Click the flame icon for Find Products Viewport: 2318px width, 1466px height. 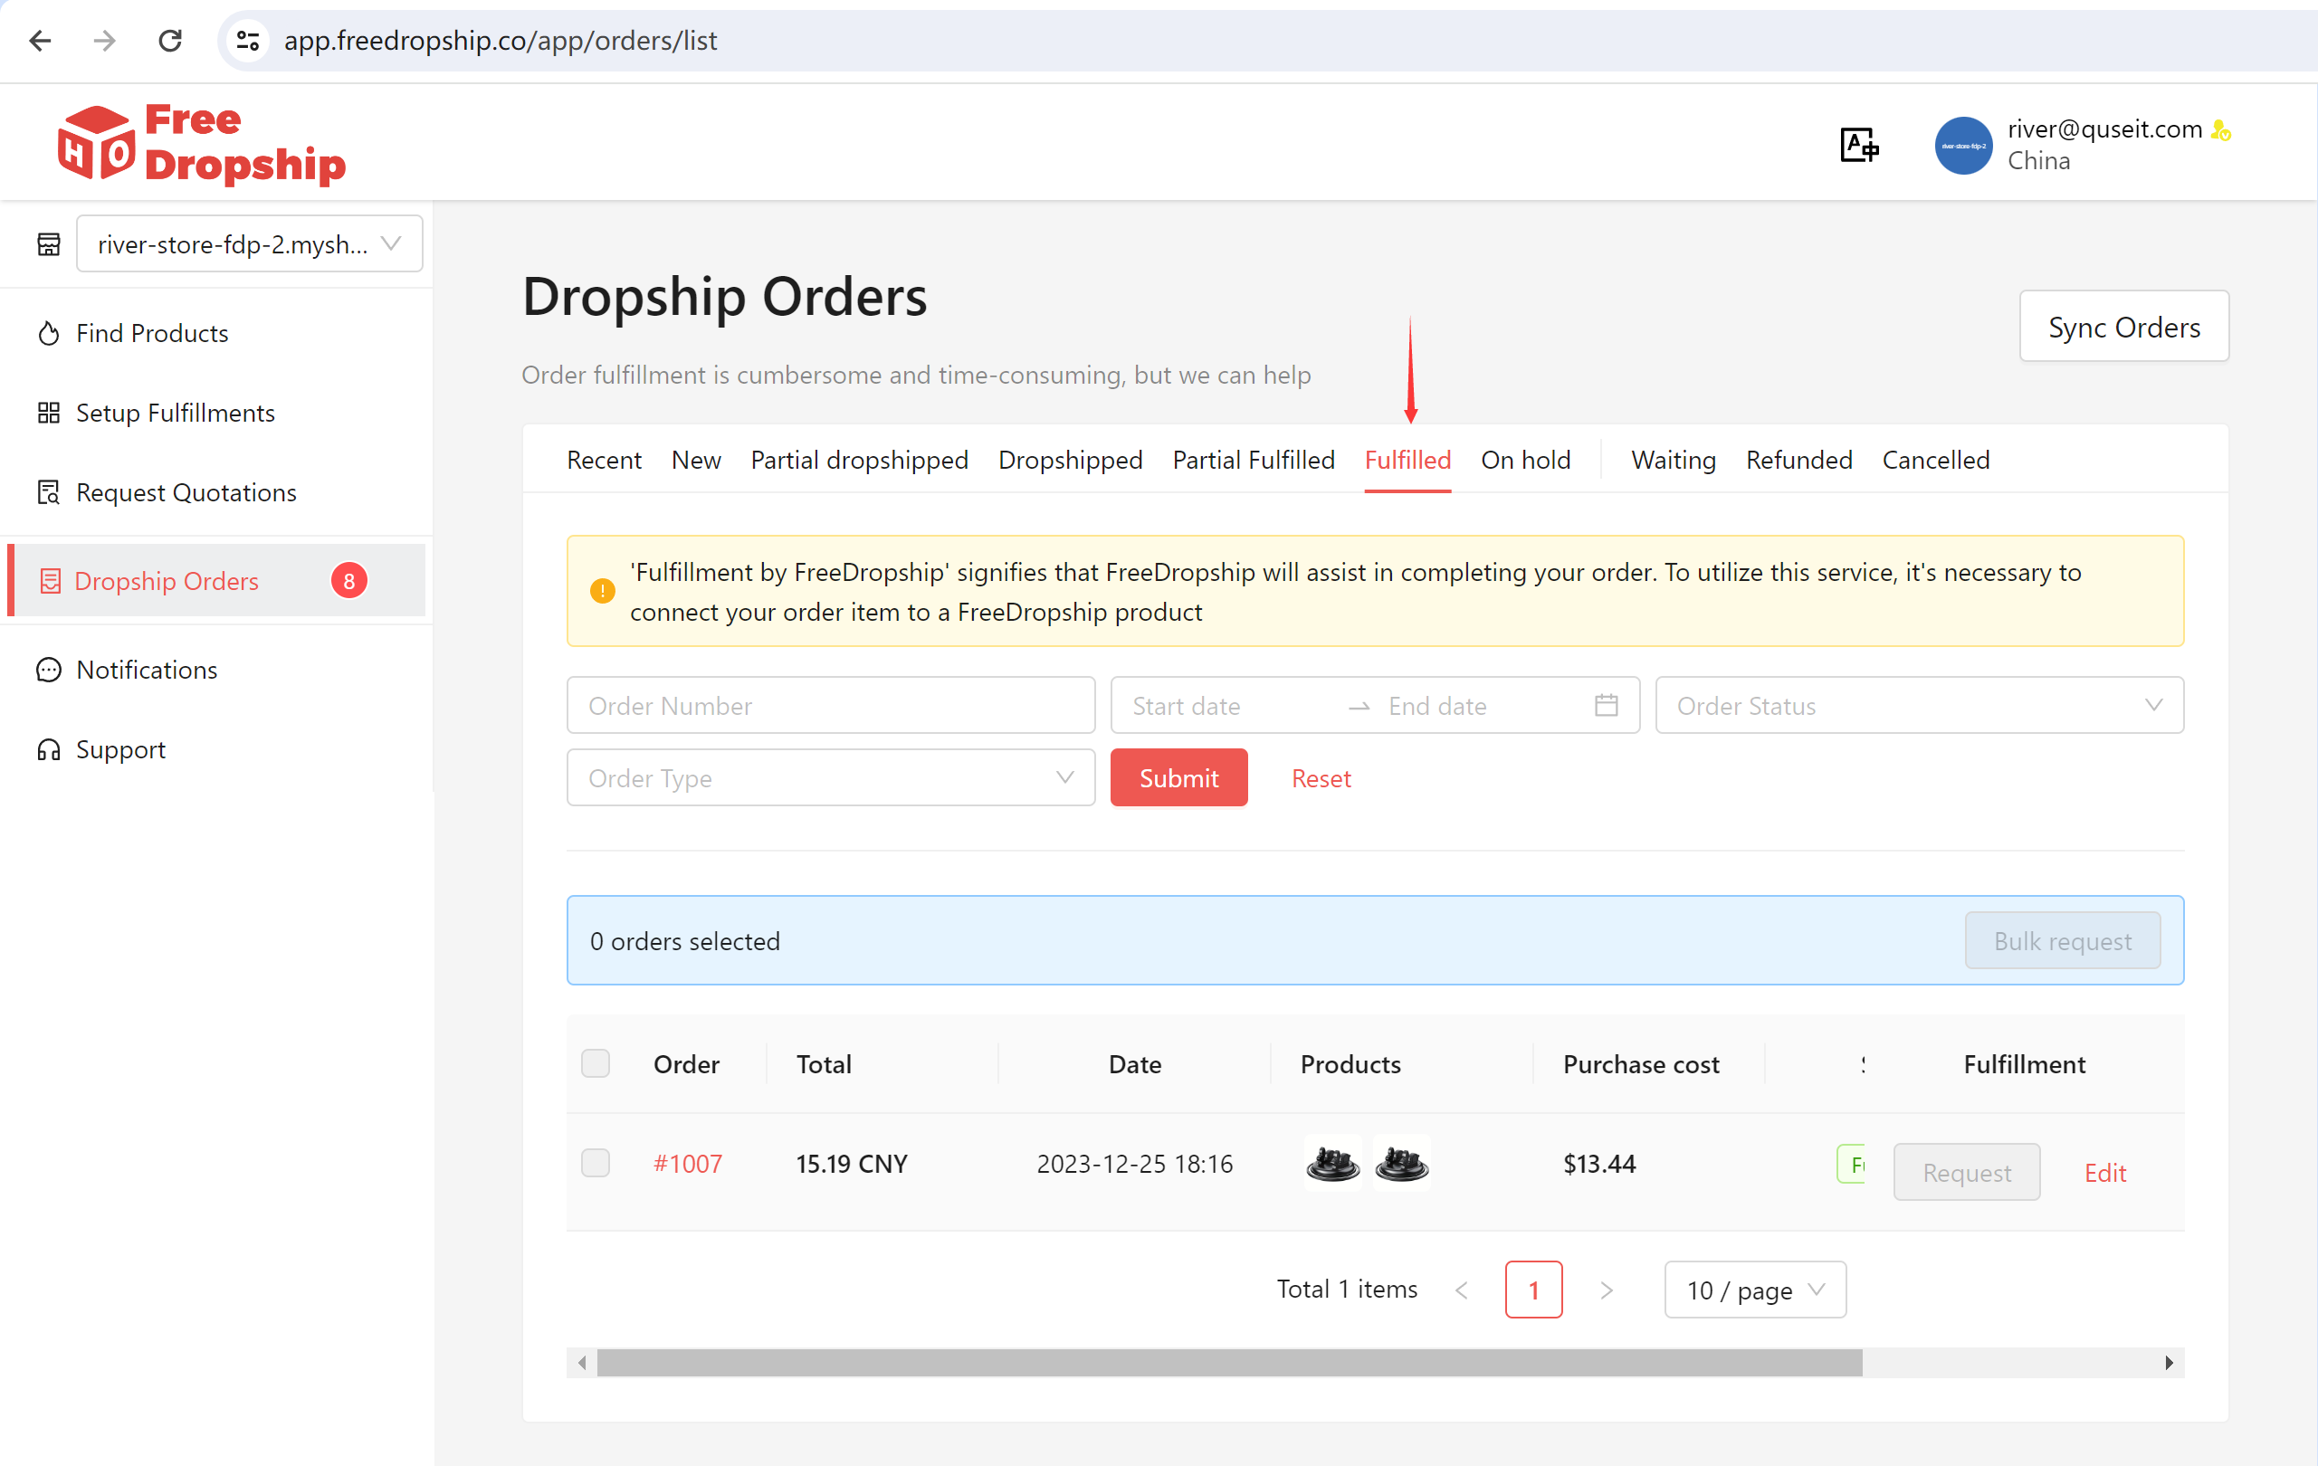(48, 333)
